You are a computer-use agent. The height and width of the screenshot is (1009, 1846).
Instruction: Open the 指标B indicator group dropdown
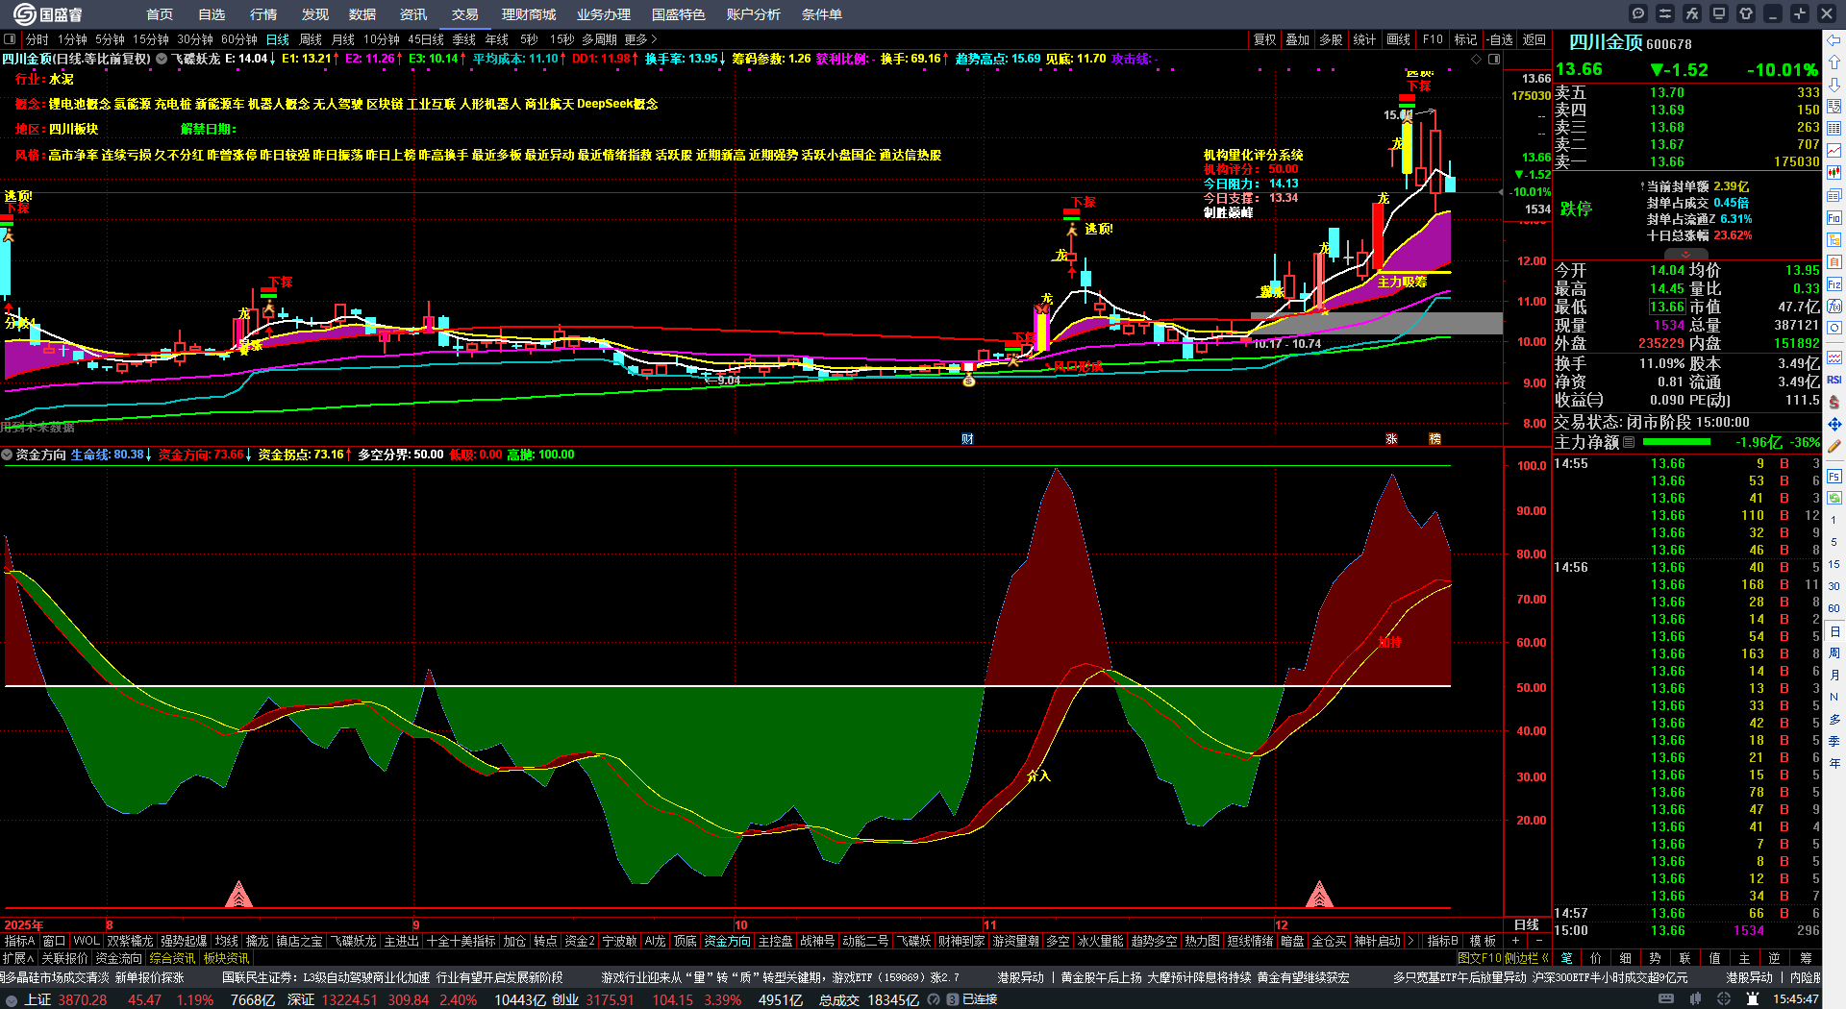click(x=1443, y=941)
